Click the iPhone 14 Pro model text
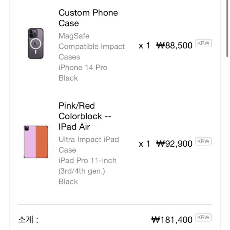230x230 pixels. pos(83,68)
